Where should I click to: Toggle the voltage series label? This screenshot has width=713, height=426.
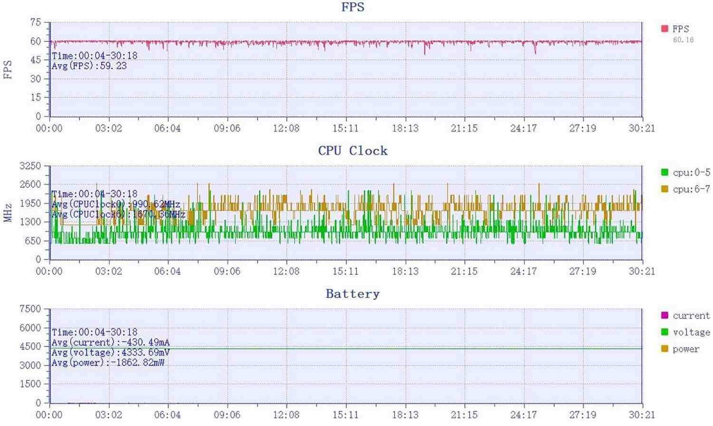click(x=691, y=332)
